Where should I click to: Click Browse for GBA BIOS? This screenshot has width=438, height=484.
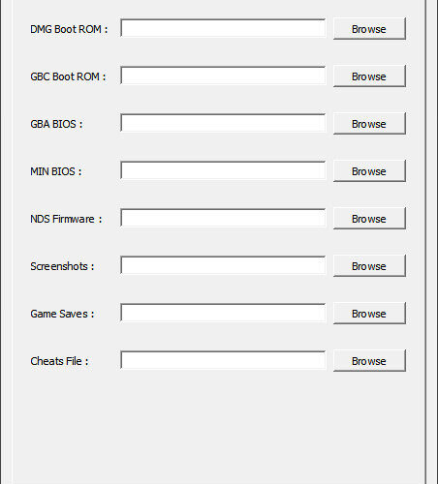click(369, 124)
